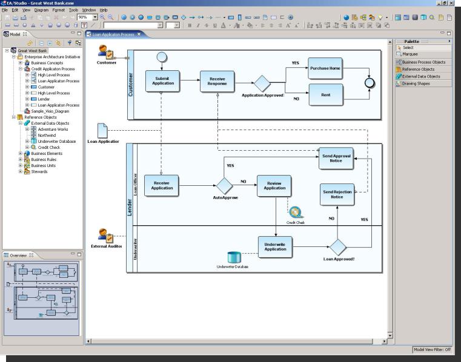Click the Submit Application task box
461x362 pixels.
coord(162,81)
